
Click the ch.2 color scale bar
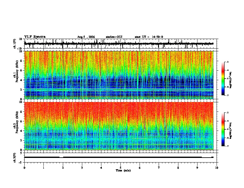[x=223, y=129]
